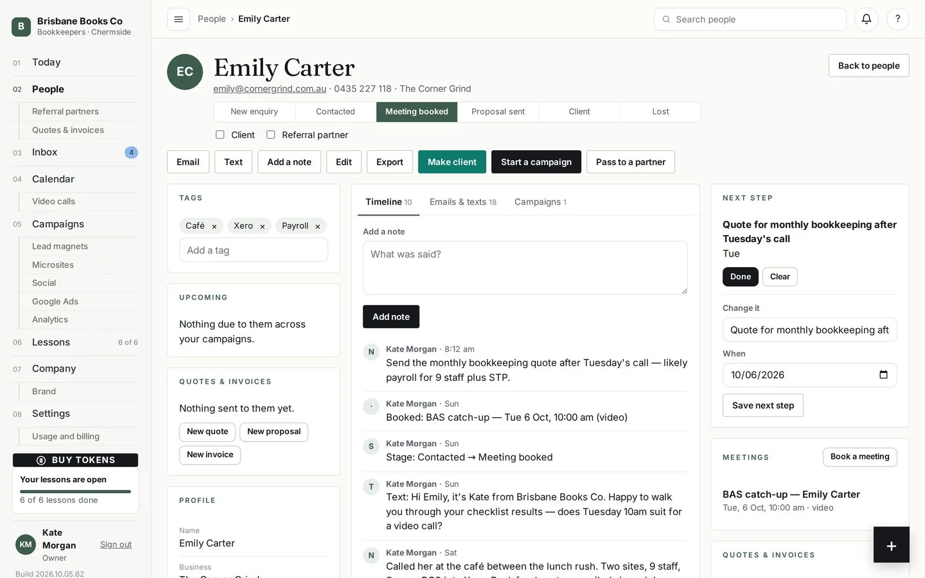Tick the Client checkbox
Screen dimensions: 925x578
click(220, 135)
